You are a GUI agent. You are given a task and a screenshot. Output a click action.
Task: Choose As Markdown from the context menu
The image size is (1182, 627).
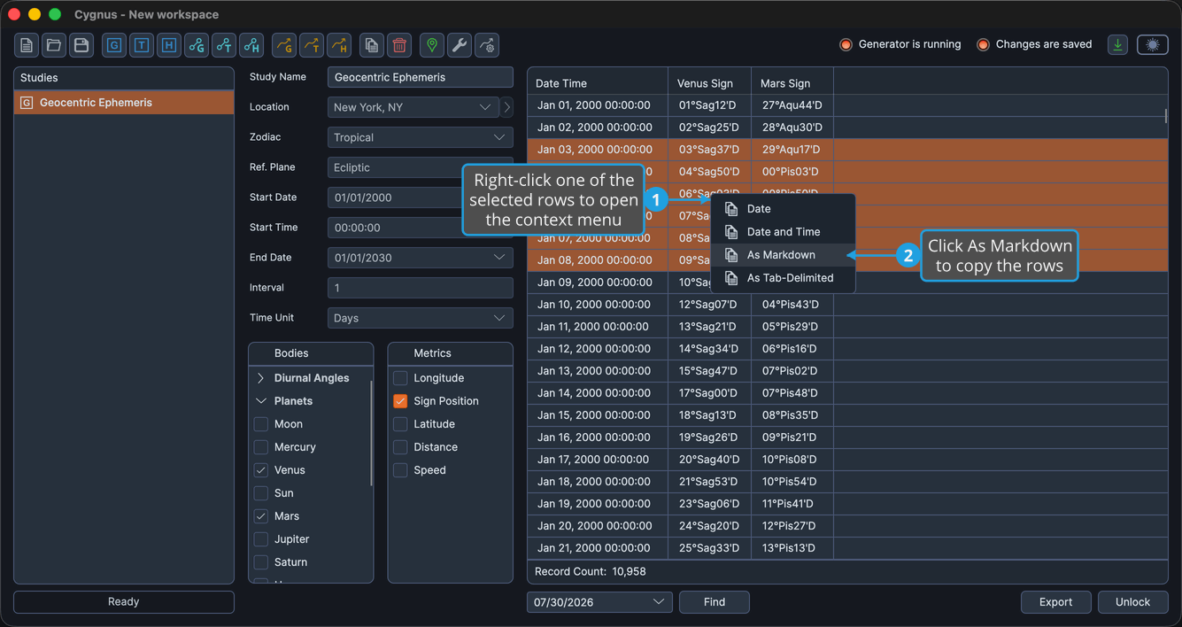coord(784,255)
